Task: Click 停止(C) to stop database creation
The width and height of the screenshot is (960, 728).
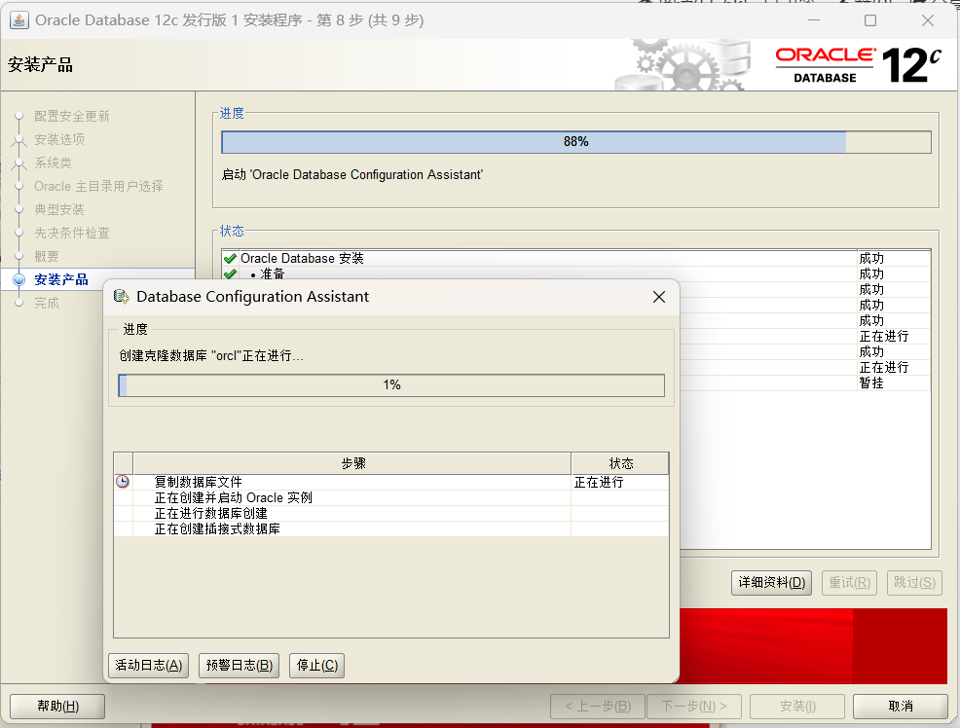Action: pos(317,665)
